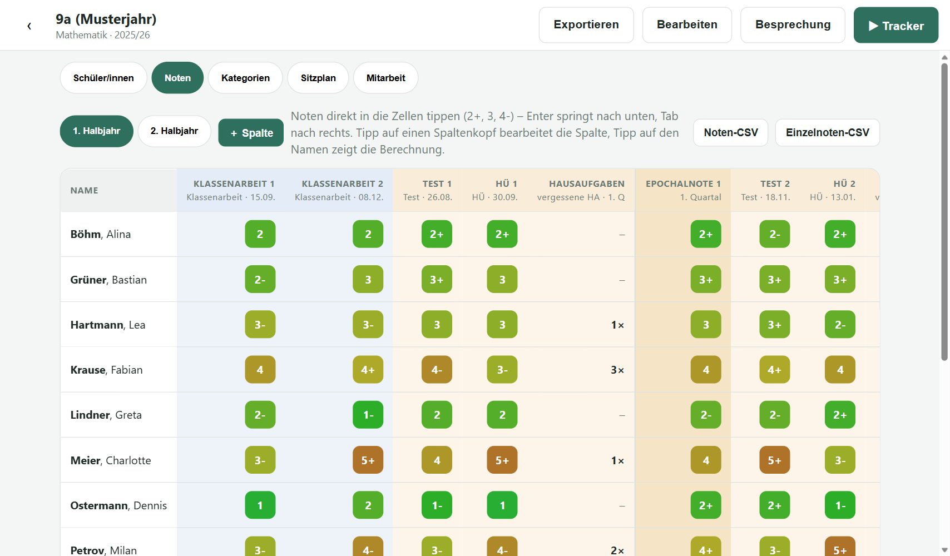Edit Hartmann's Epochalnote 1 grade 3

tap(706, 325)
